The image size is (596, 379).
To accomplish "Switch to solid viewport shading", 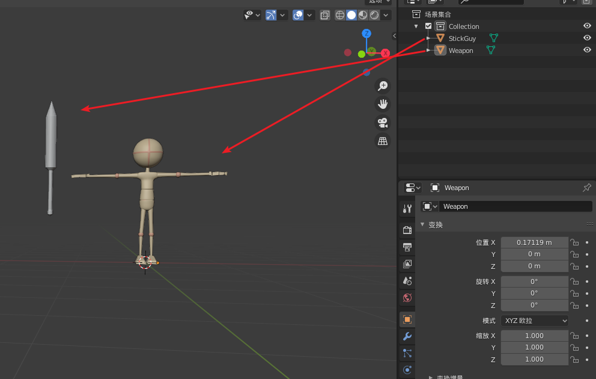I will point(351,15).
